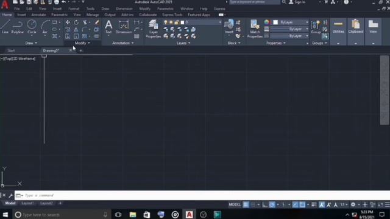Click the white layer color swatch
The width and height of the screenshot is (390, 219).
[182, 23]
